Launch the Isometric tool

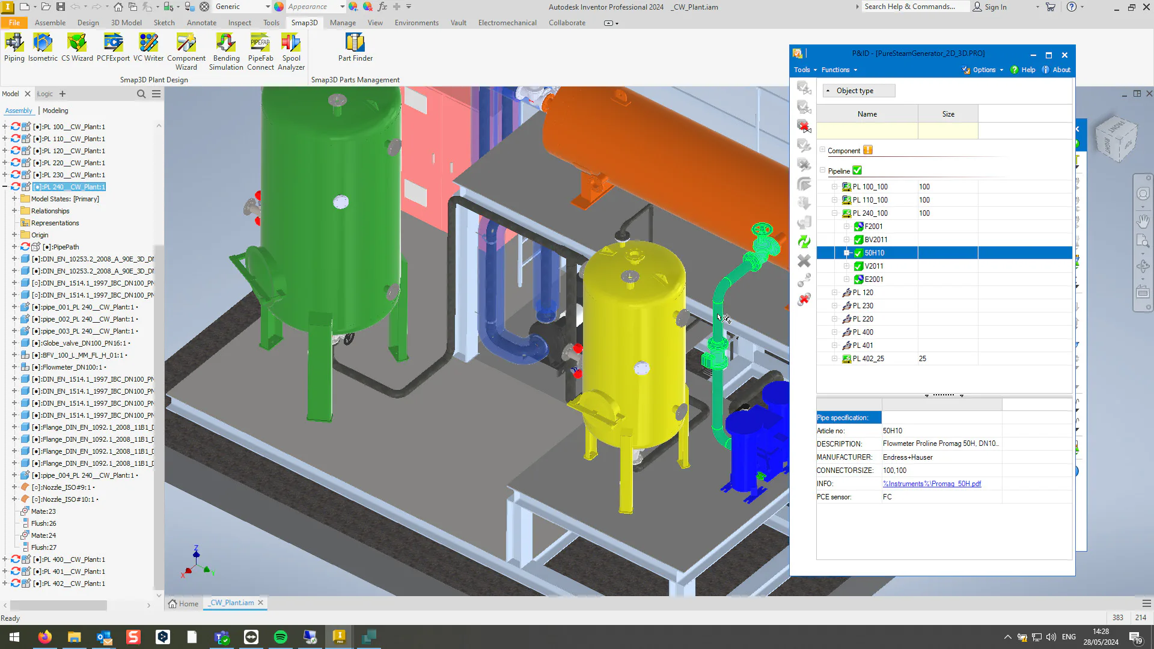point(43,47)
